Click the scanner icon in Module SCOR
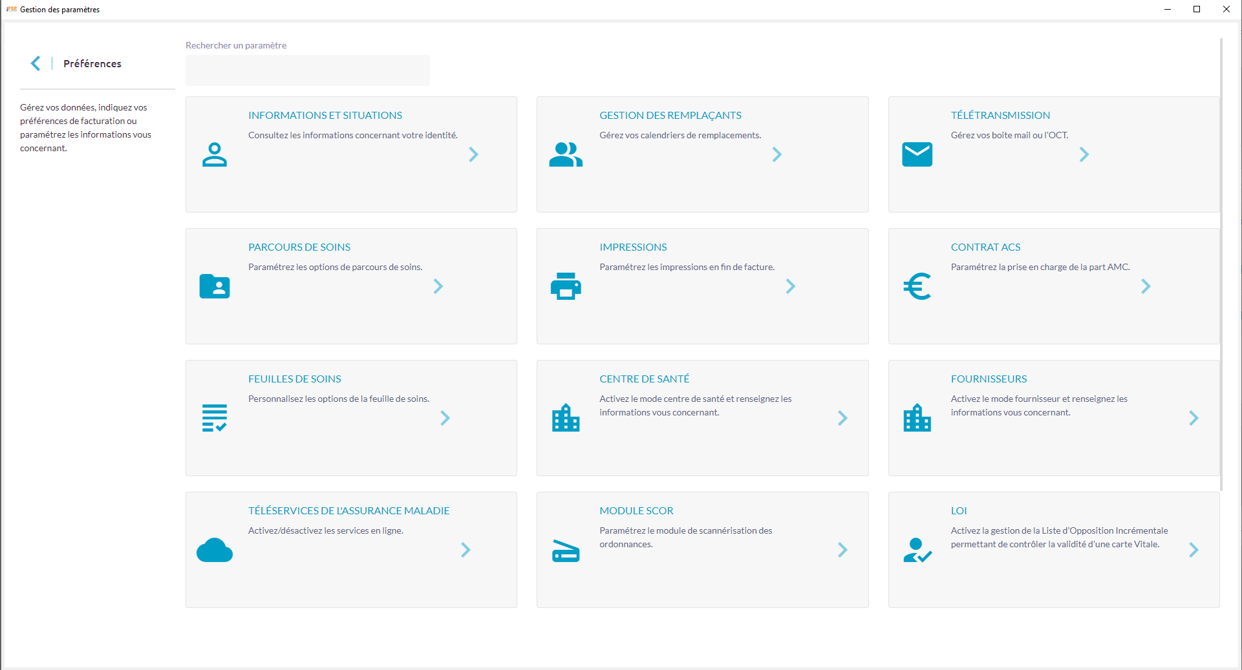This screenshot has height=670, width=1242. coord(566,550)
